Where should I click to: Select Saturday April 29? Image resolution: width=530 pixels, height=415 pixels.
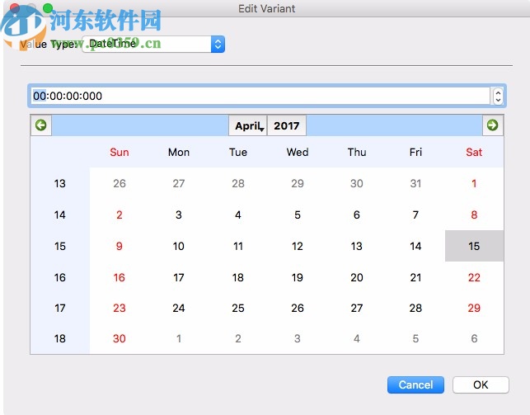click(474, 308)
